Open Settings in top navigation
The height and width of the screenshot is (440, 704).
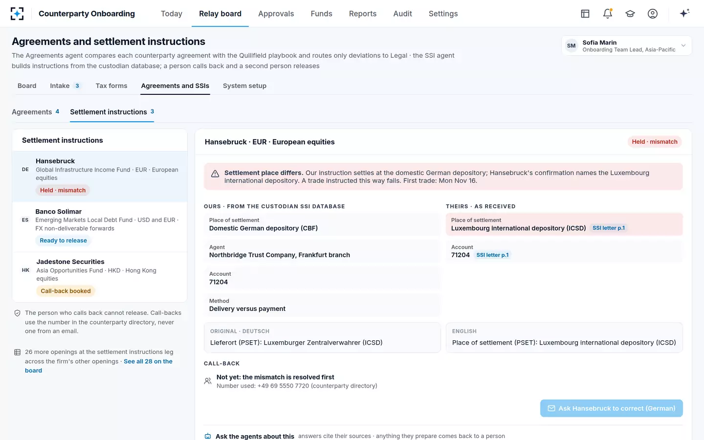click(x=443, y=14)
